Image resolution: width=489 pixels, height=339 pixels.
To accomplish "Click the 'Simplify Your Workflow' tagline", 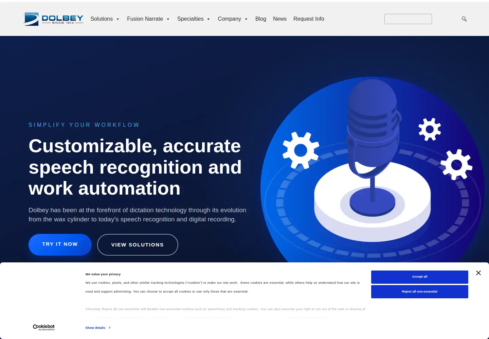I will (x=84, y=125).
